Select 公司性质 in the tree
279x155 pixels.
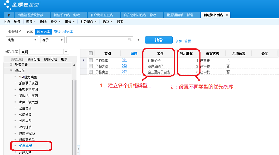click(25, 127)
